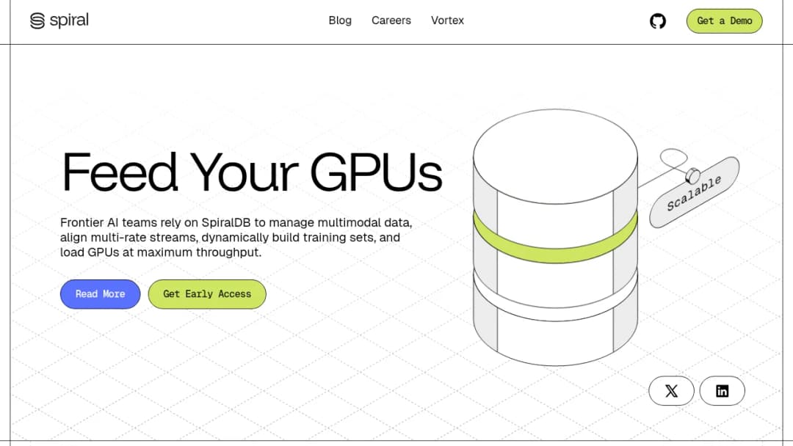The width and height of the screenshot is (793, 446).
Task: Open the Careers page
Action: click(391, 21)
